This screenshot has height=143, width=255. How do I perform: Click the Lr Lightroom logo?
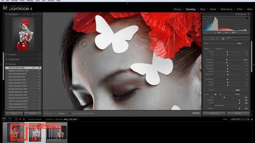pos(5,8)
